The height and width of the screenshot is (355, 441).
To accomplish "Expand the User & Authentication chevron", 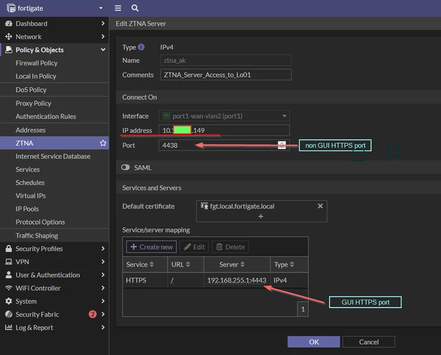I will click(103, 275).
